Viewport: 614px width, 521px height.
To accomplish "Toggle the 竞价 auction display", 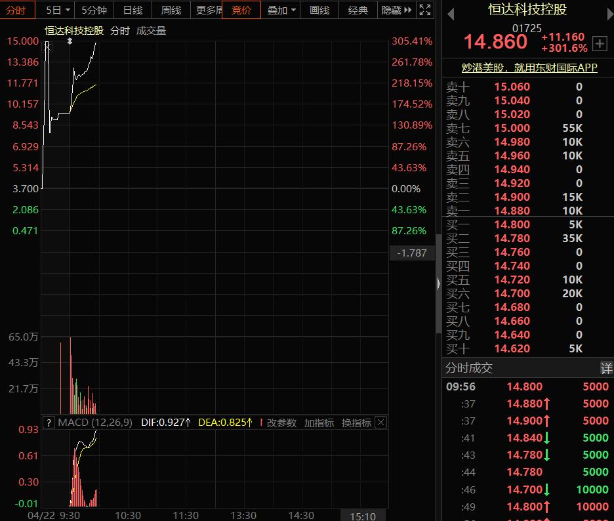I will (241, 10).
